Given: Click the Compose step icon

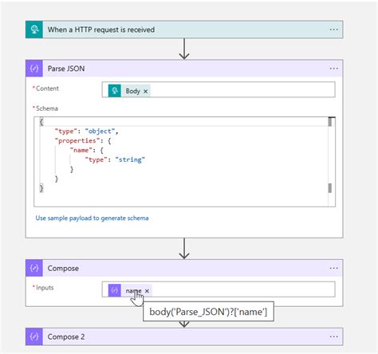Looking at the screenshot, I should click(34, 268).
